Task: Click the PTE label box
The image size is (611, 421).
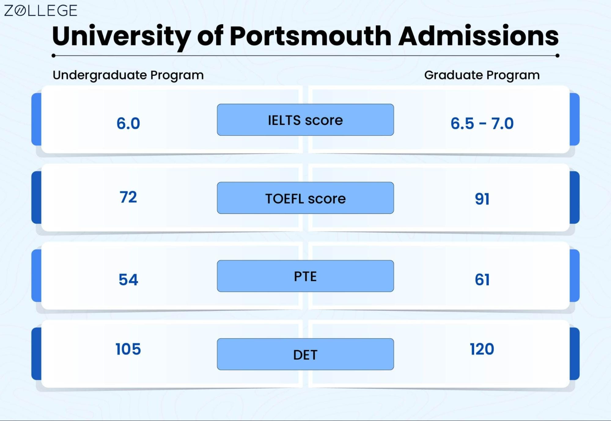Action: coord(305,276)
